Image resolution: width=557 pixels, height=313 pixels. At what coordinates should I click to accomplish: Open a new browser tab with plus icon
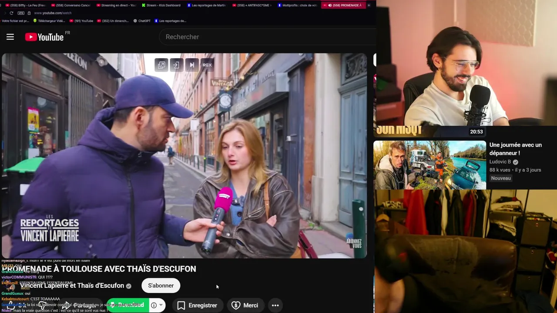pyautogui.click(x=369, y=5)
